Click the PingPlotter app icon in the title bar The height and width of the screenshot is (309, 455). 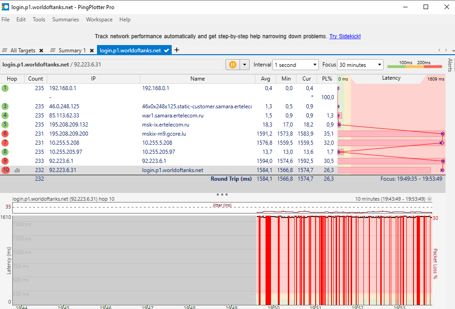click(x=5, y=7)
